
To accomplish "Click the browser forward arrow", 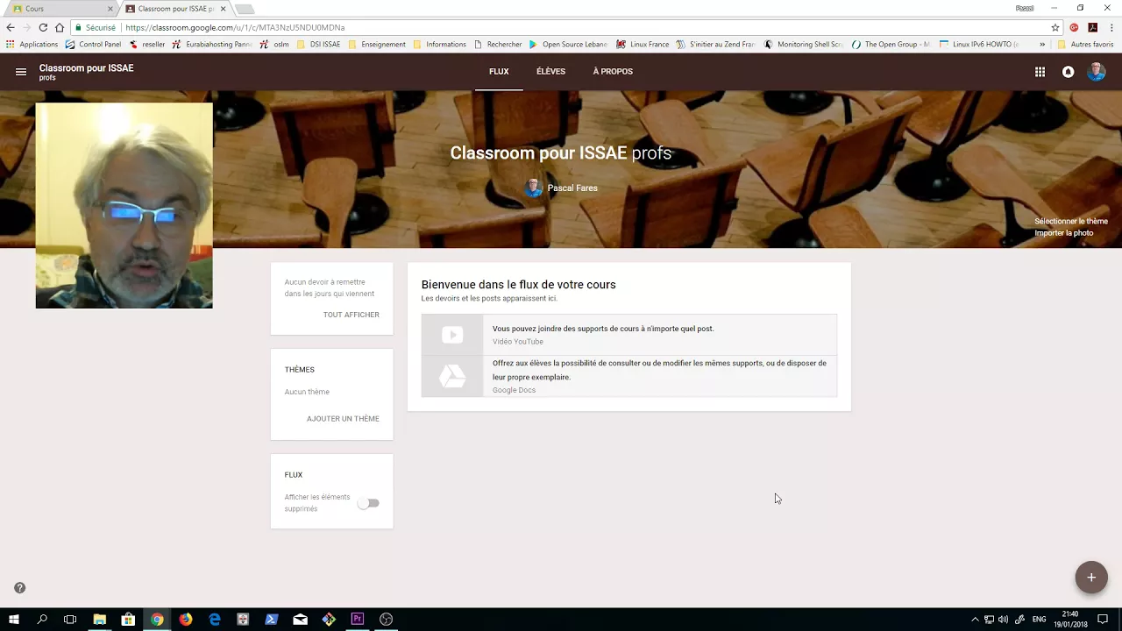I will [26, 27].
